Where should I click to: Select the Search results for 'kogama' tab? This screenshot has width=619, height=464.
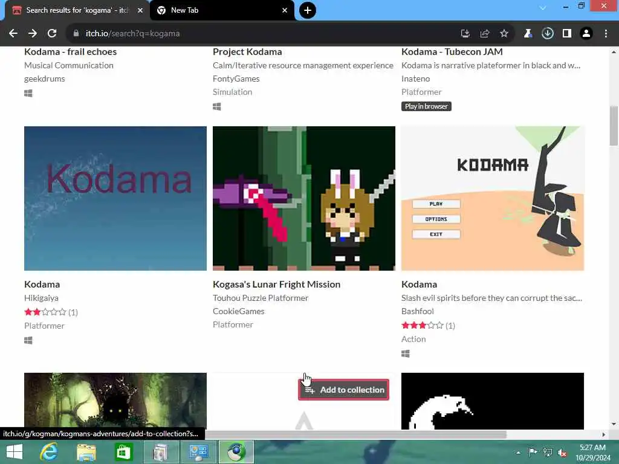77,10
